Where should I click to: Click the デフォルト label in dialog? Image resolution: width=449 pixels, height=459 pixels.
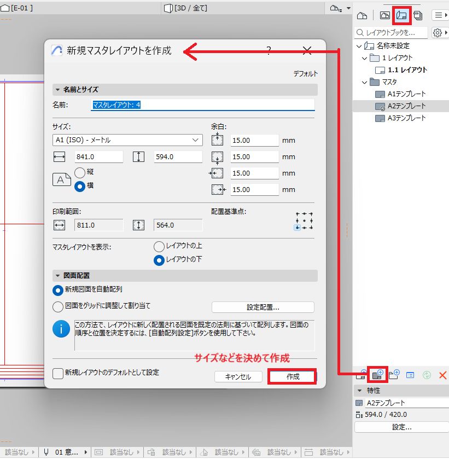(x=306, y=74)
